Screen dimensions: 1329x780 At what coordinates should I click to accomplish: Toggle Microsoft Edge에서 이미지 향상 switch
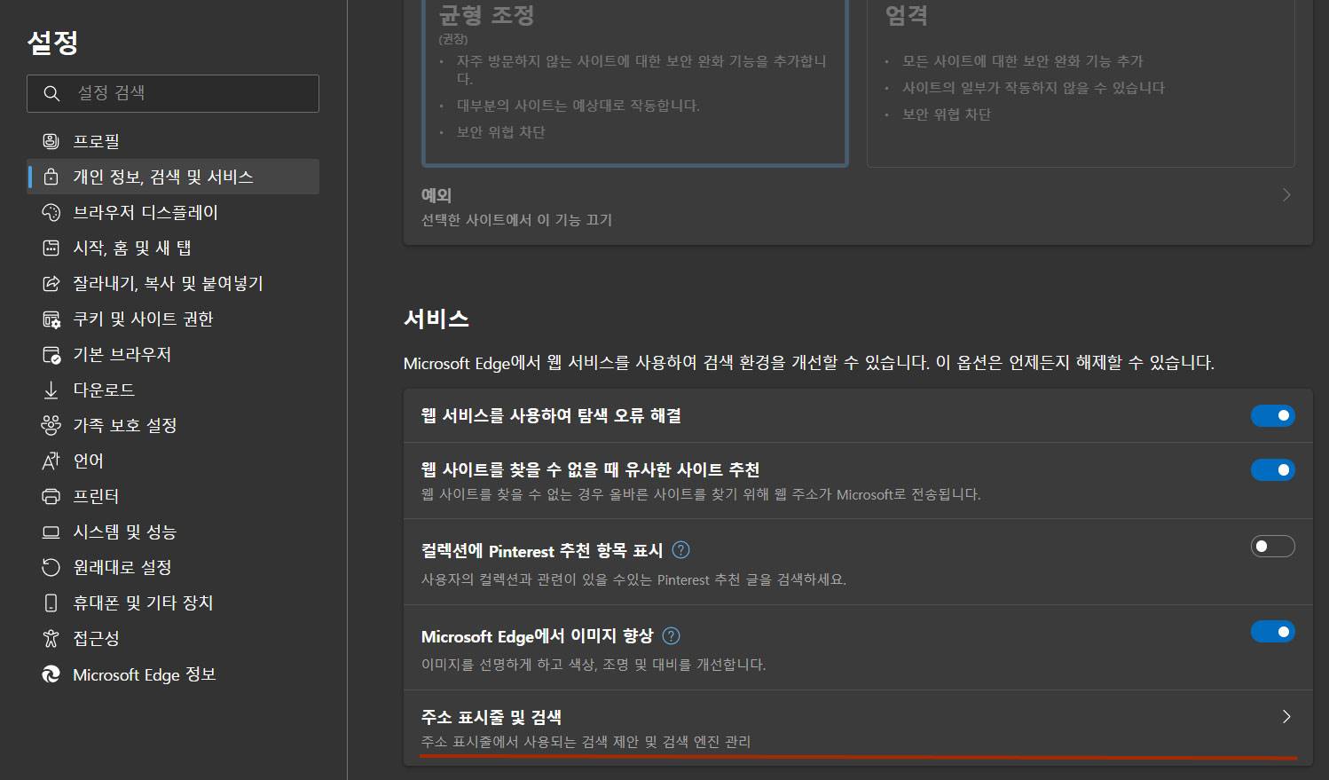(1273, 632)
